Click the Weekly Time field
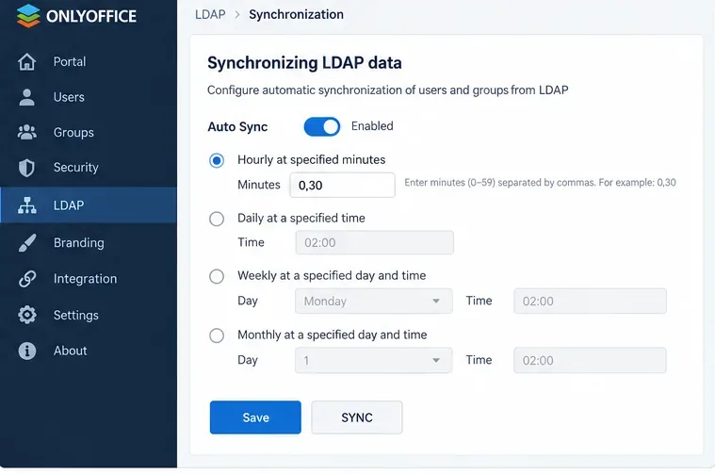715x474 pixels. click(x=590, y=302)
